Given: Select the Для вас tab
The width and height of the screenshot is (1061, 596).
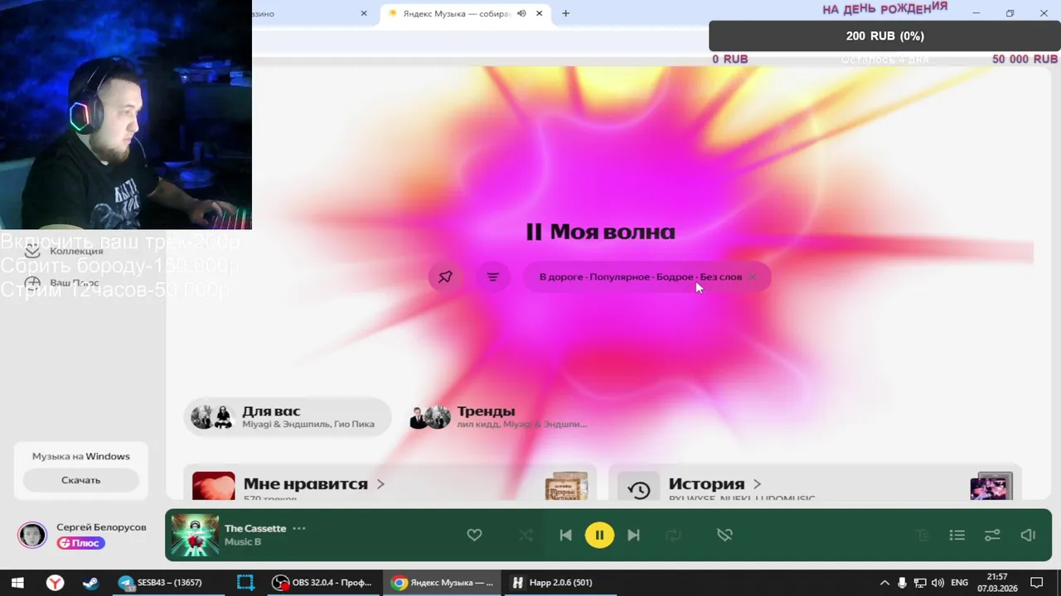Looking at the screenshot, I should pos(287,416).
